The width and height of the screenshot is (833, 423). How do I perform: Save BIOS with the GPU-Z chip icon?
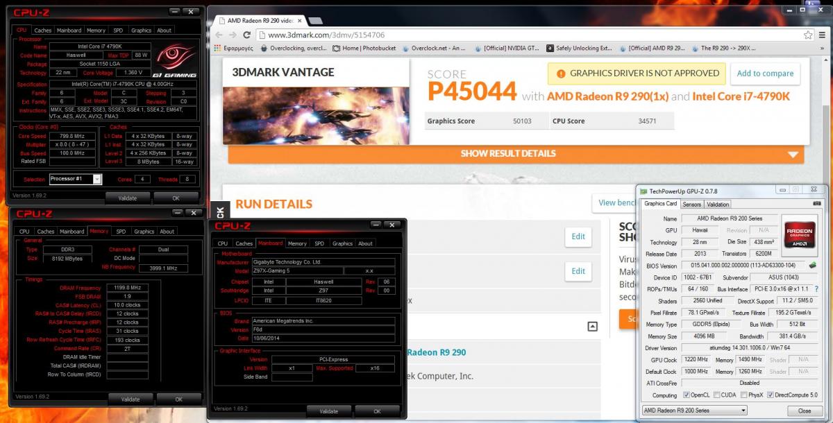(x=813, y=265)
